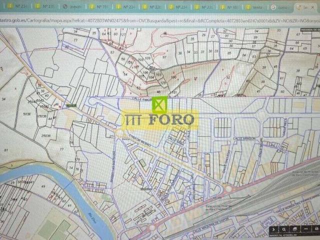Click the Matillas neighborhood label
The height and width of the screenshot is (240, 320).
[x=146, y=189]
